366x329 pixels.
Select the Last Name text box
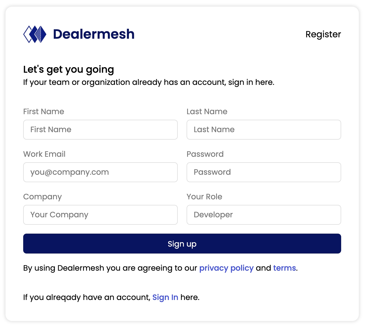[264, 130]
